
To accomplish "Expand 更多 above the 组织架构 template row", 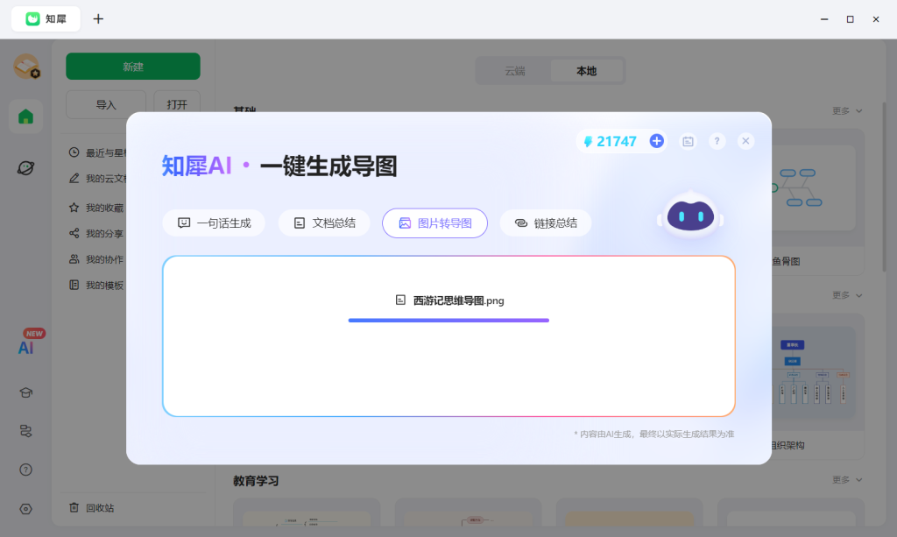I will (847, 295).
